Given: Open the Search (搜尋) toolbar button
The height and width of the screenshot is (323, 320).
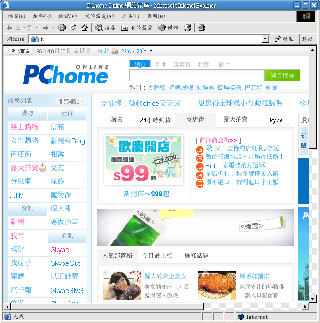Looking at the screenshot, I should click(105, 28).
